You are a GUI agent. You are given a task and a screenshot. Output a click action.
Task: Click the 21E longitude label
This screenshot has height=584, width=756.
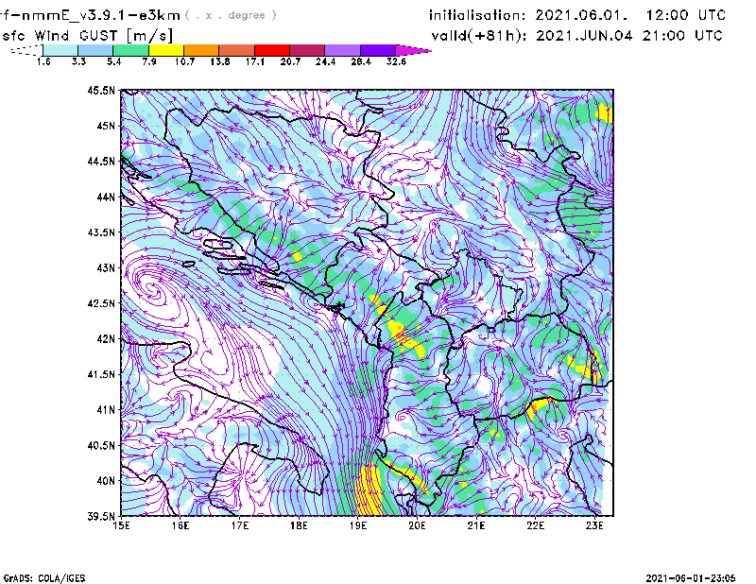click(476, 525)
